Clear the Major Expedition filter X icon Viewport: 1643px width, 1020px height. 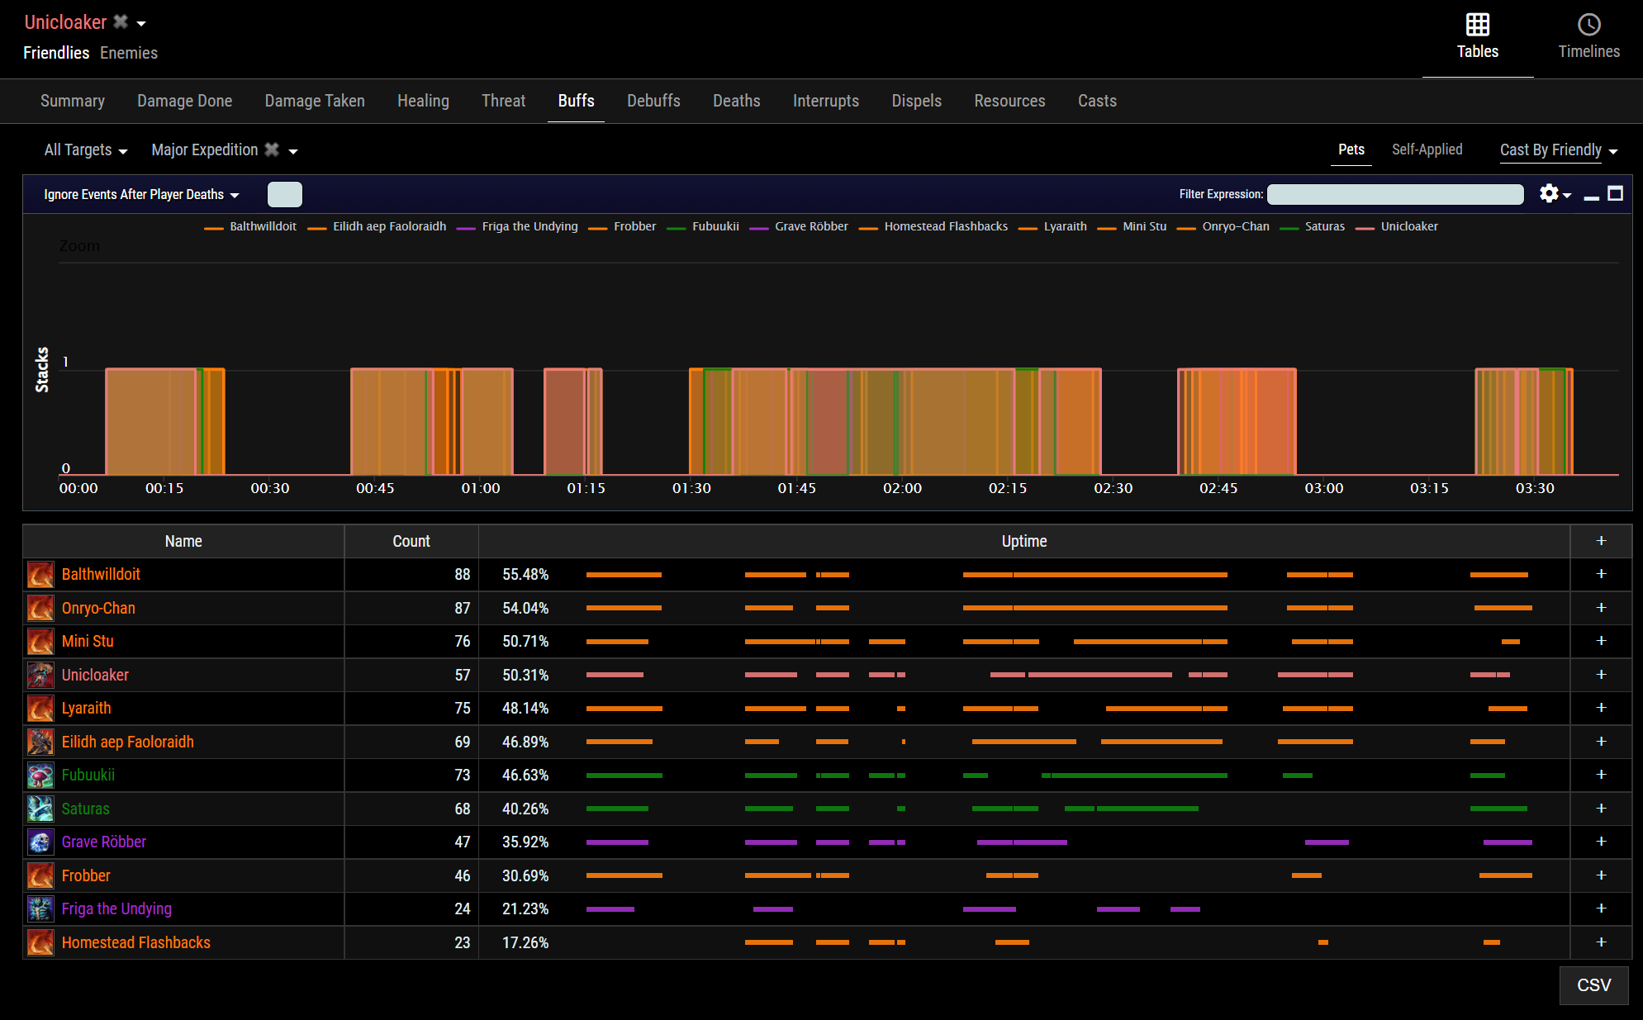(x=272, y=149)
